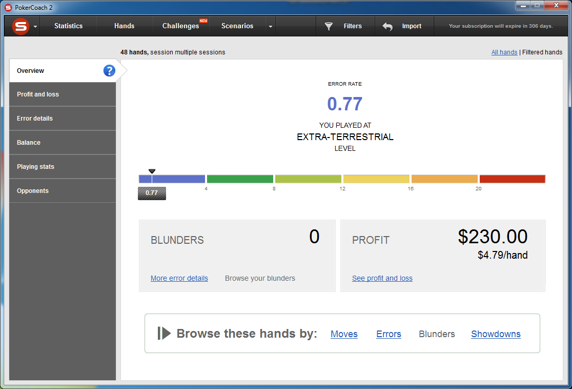This screenshot has height=389, width=572.
Task: Click the yellow segment of the error scale
Action: [x=376, y=179]
